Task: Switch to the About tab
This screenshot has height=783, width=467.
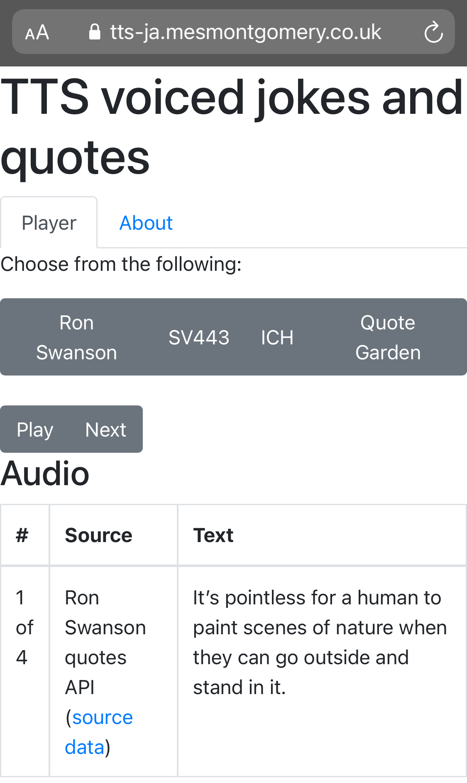Action: 146,223
